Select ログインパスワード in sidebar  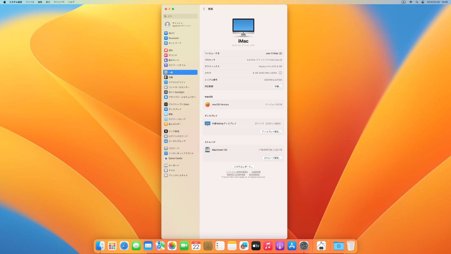click(x=180, y=136)
